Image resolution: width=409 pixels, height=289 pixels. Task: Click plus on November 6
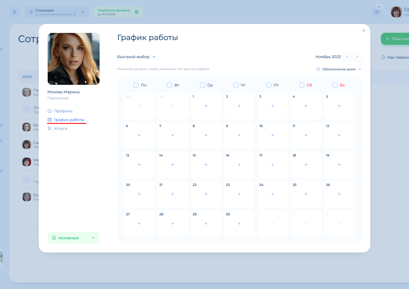click(x=139, y=135)
